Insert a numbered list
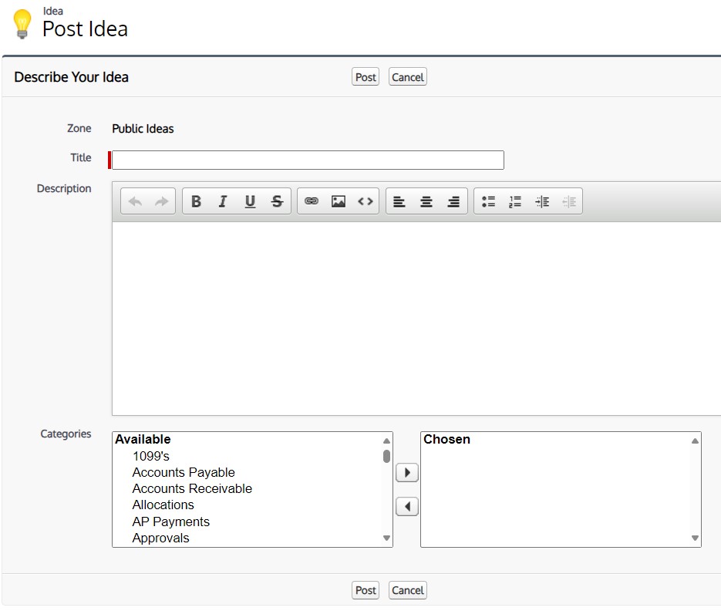721x611 pixels. click(515, 201)
